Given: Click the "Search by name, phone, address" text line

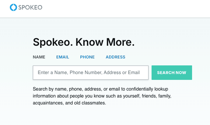Looking at the screenshot, I should (x=100, y=89).
